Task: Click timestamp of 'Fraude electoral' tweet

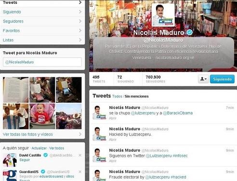Action: point(230,172)
